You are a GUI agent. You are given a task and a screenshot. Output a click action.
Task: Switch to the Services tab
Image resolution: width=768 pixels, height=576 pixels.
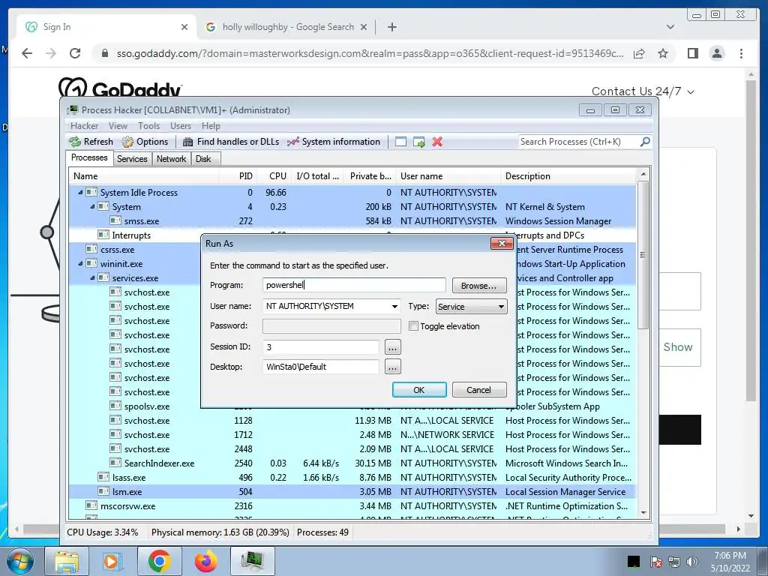(132, 159)
